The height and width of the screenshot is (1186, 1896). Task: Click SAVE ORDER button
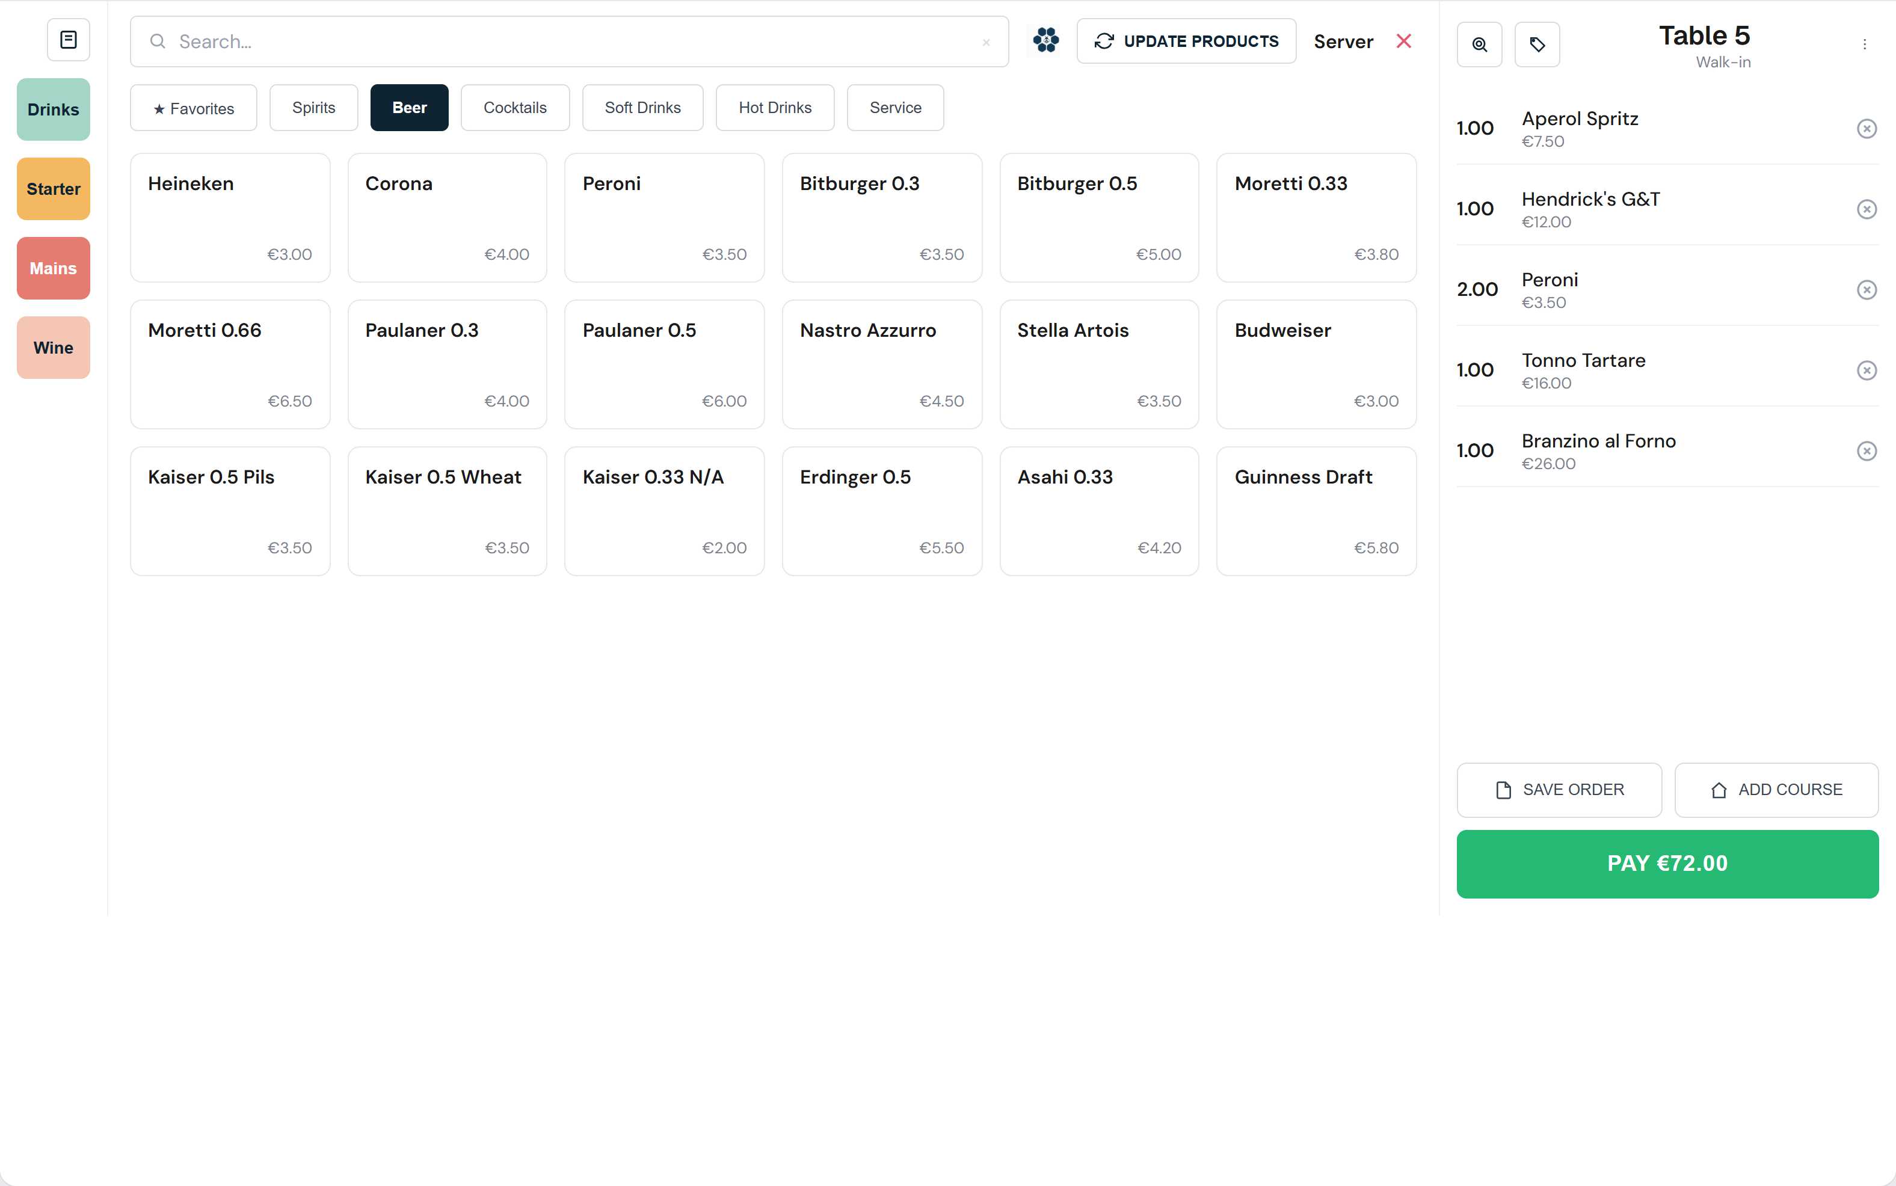(x=1559, y=790)
